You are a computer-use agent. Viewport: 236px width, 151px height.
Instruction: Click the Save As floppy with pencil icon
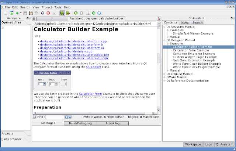(31, 13)
